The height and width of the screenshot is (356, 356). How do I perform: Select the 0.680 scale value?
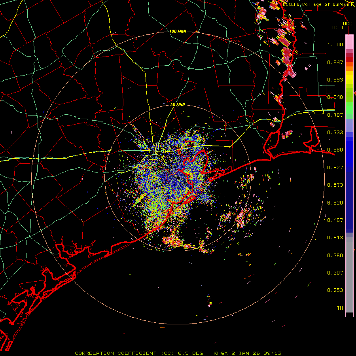[335, 150]
